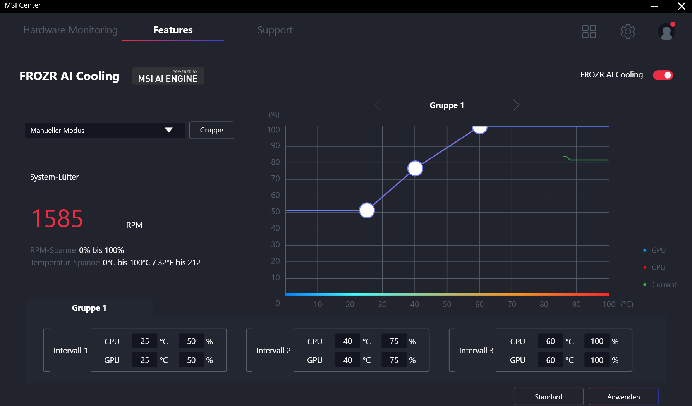This screenshot has width=692, height=406.
Task: Switch to the Hardware Monitoring tab
Action: click(x=70, y=30)
